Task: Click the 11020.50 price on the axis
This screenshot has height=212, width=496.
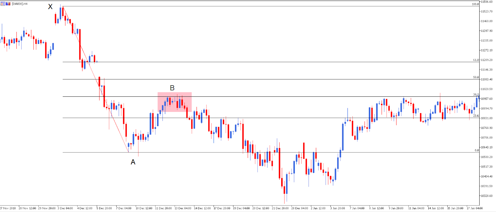Action: [x=487, y=89]
